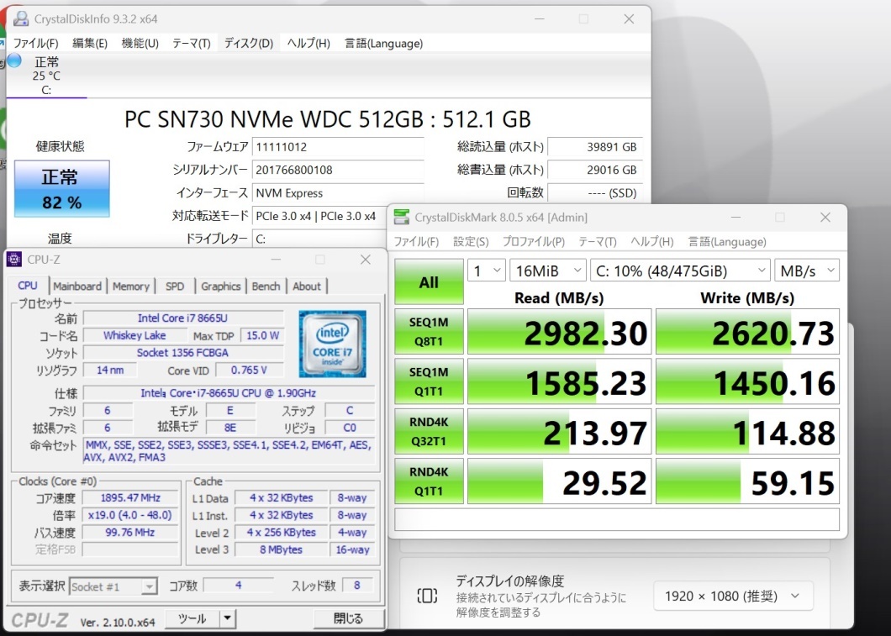
Task: Click the ツール button in CPU-Z
Action: point(192,618)
